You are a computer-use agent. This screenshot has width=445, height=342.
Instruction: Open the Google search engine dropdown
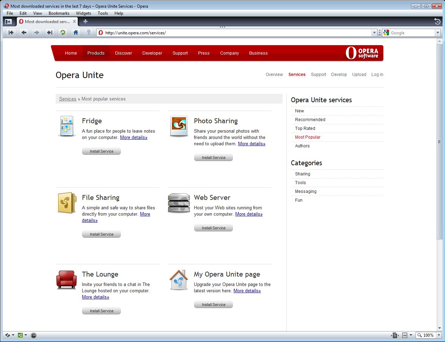pos(437,33)
